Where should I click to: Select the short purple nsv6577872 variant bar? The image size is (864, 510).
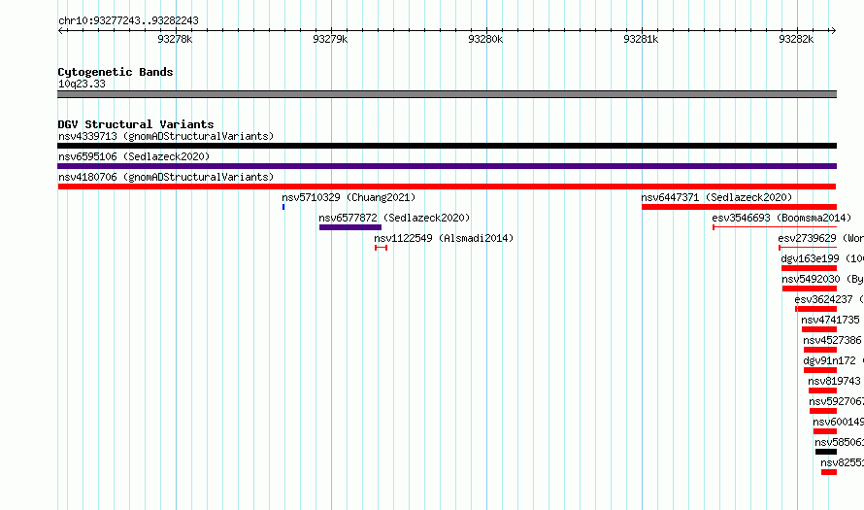(x=350, y=227)
